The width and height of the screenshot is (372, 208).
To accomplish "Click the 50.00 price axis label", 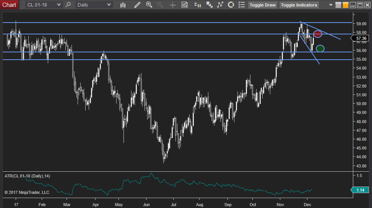I will point(361,104).
